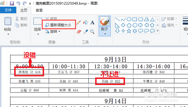The image size is (188, 107).
Task: Select the Curve shape
Action: point(123,19)
